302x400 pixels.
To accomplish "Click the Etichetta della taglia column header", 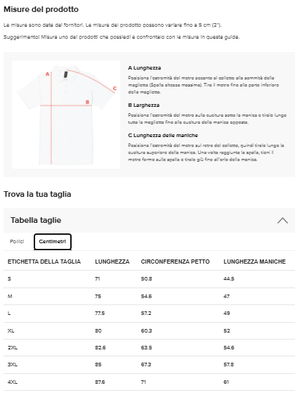I will pyautogui.click(x=44, y=262).
